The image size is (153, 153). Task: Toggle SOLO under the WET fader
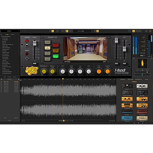[x=124, y=64]
